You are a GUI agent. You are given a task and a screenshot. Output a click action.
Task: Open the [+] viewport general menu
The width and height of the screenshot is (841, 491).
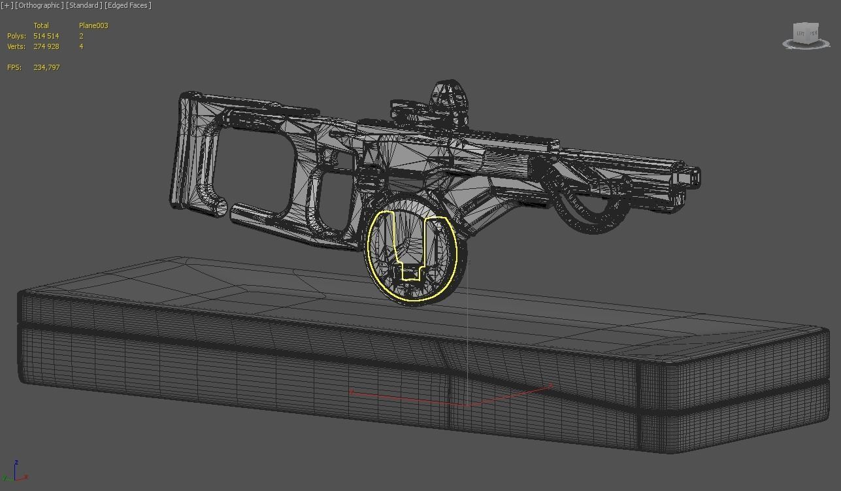(x=7, y=5)
